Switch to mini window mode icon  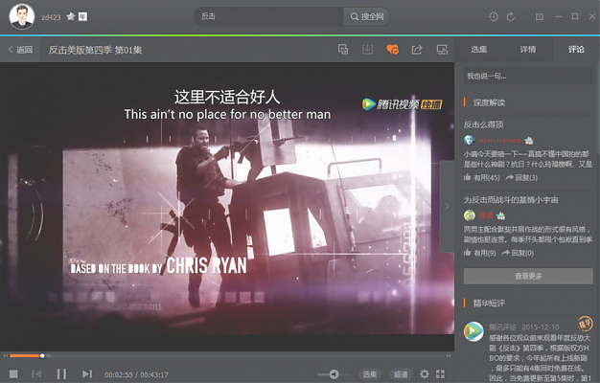(343, 49)
